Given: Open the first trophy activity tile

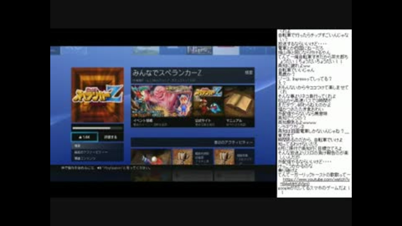Looking at the screenshot, I should [193, 157].
